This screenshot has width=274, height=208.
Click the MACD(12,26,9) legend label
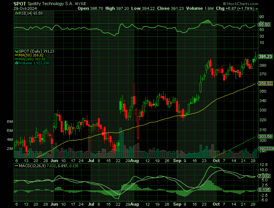[x=32, y=166]
